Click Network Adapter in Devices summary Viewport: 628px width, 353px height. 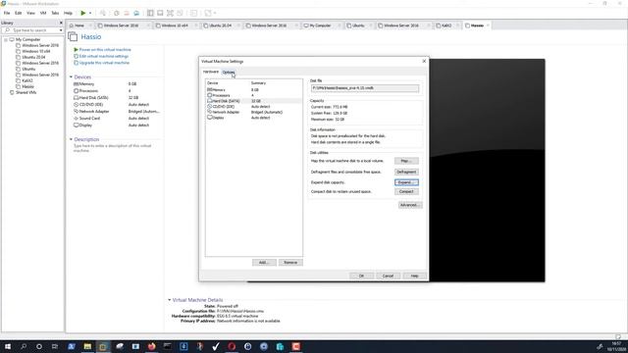[x=94, y=112]
